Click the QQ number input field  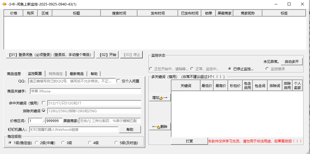72,81
